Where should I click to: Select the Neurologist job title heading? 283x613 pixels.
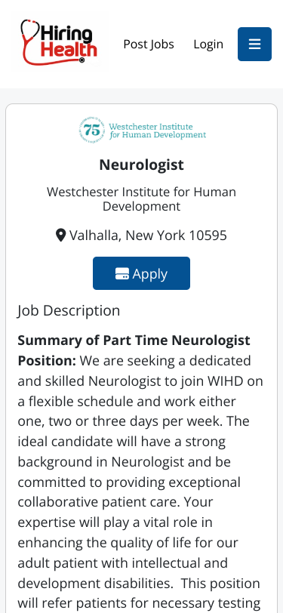pos(142,165)
